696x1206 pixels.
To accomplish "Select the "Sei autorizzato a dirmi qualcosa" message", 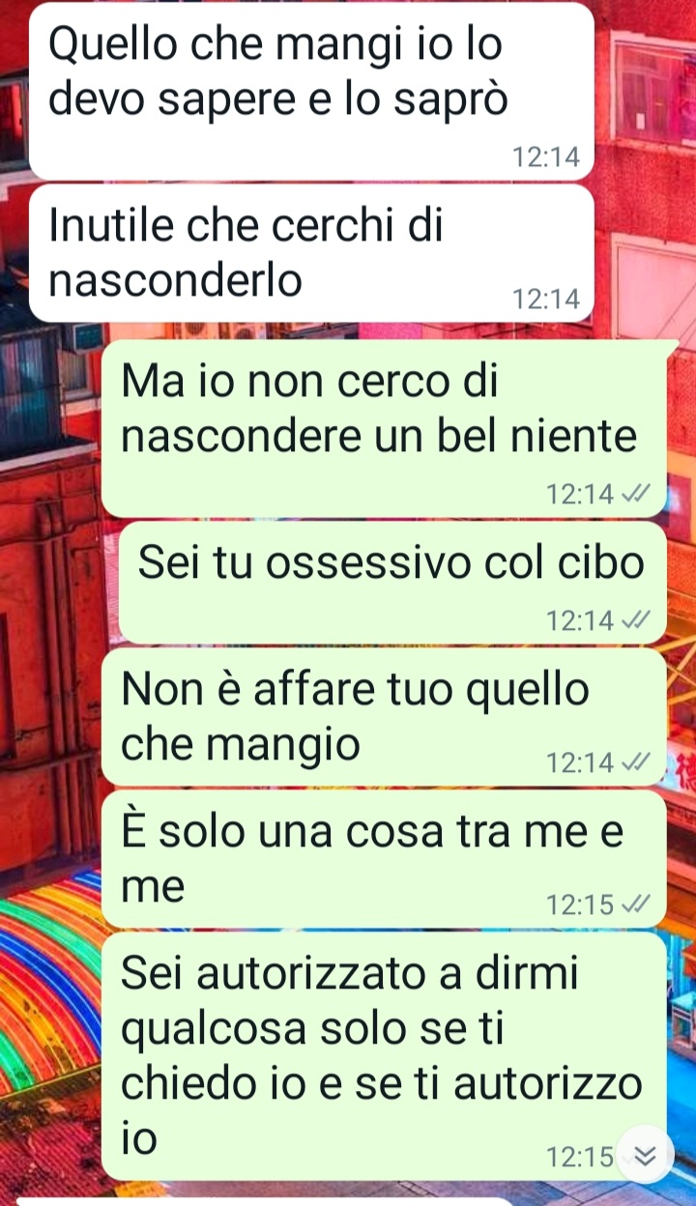I will pyautogui.click(x=384, y=1056).
